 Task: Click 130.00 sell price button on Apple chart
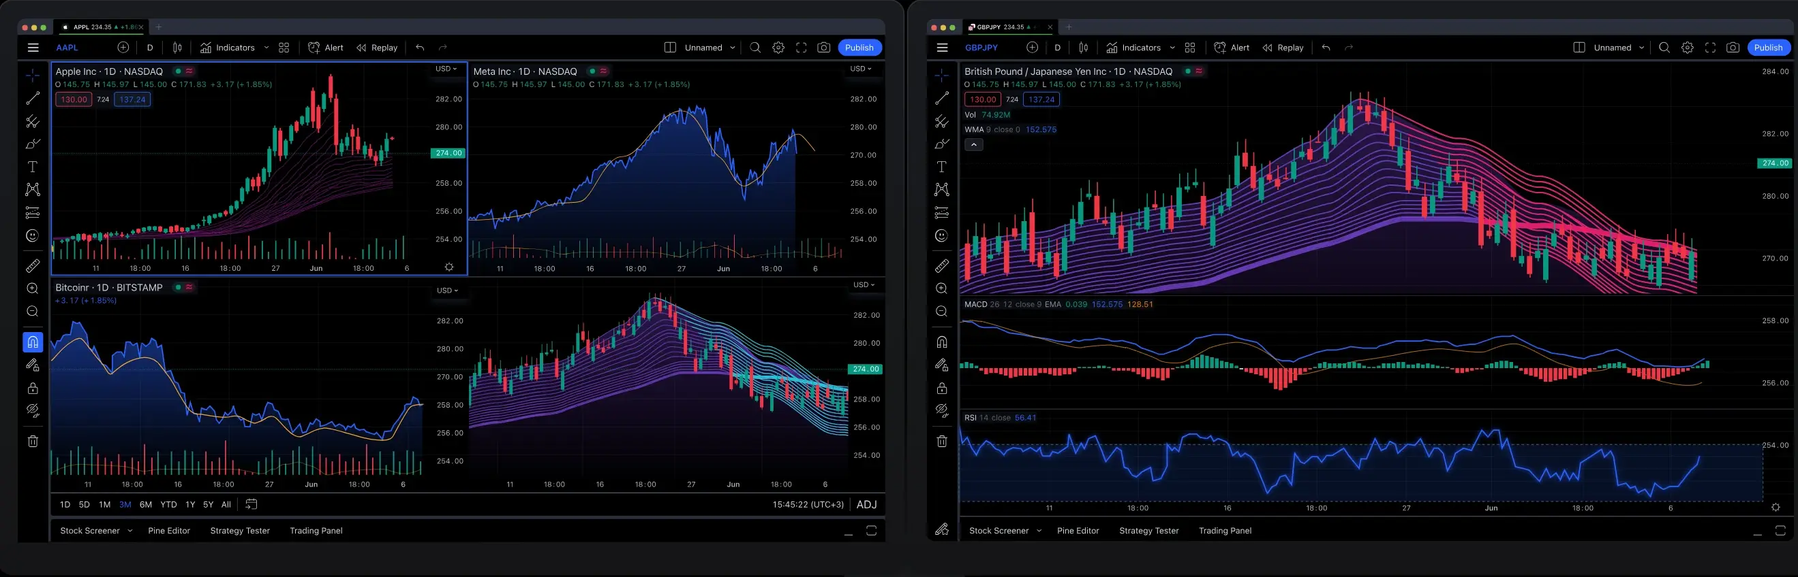point(74,99)
